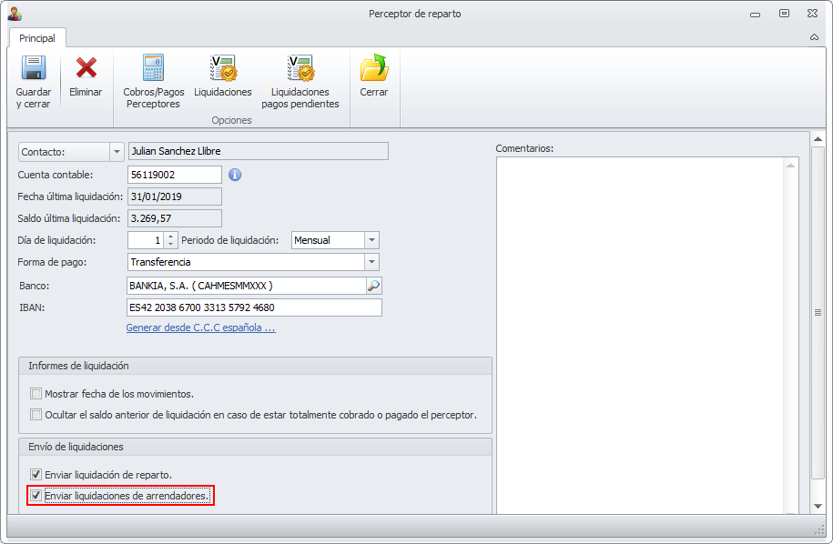The height and width of the screenshot is (544, 833).
Task: Click the window resize grip corner
Action: (819, 529)
